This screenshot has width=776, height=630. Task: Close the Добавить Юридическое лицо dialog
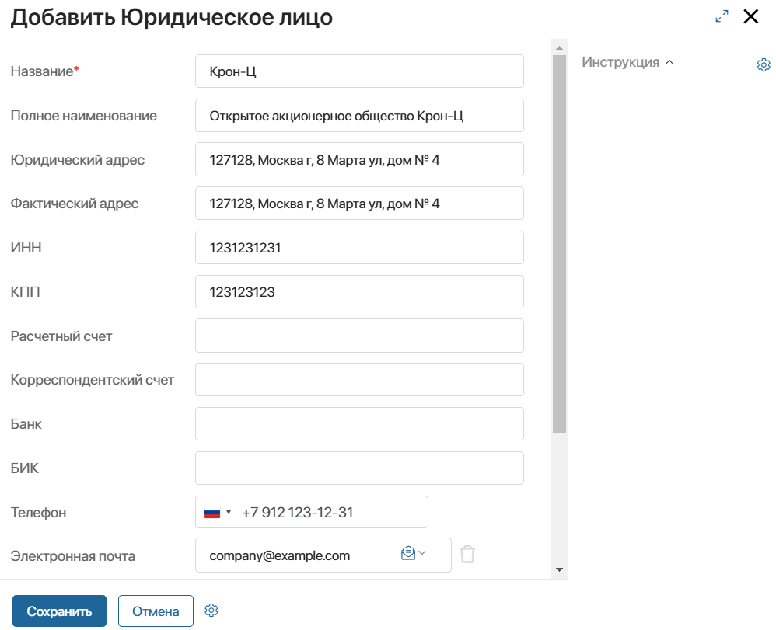pos(751,16)
